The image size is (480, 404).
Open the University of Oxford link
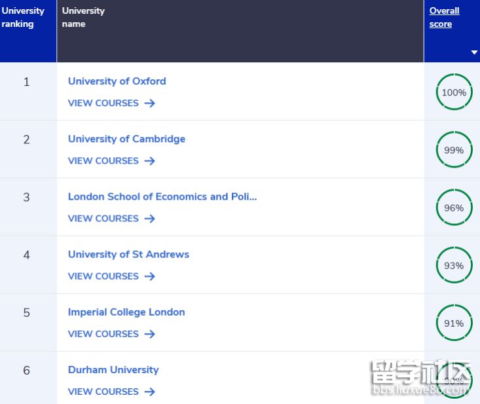point(117,81)
